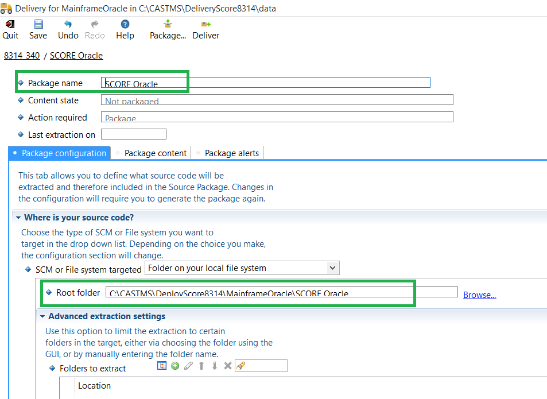Open Help from the toolbar
The height and width of the screenshot is (399, 547).
point(125,25)
